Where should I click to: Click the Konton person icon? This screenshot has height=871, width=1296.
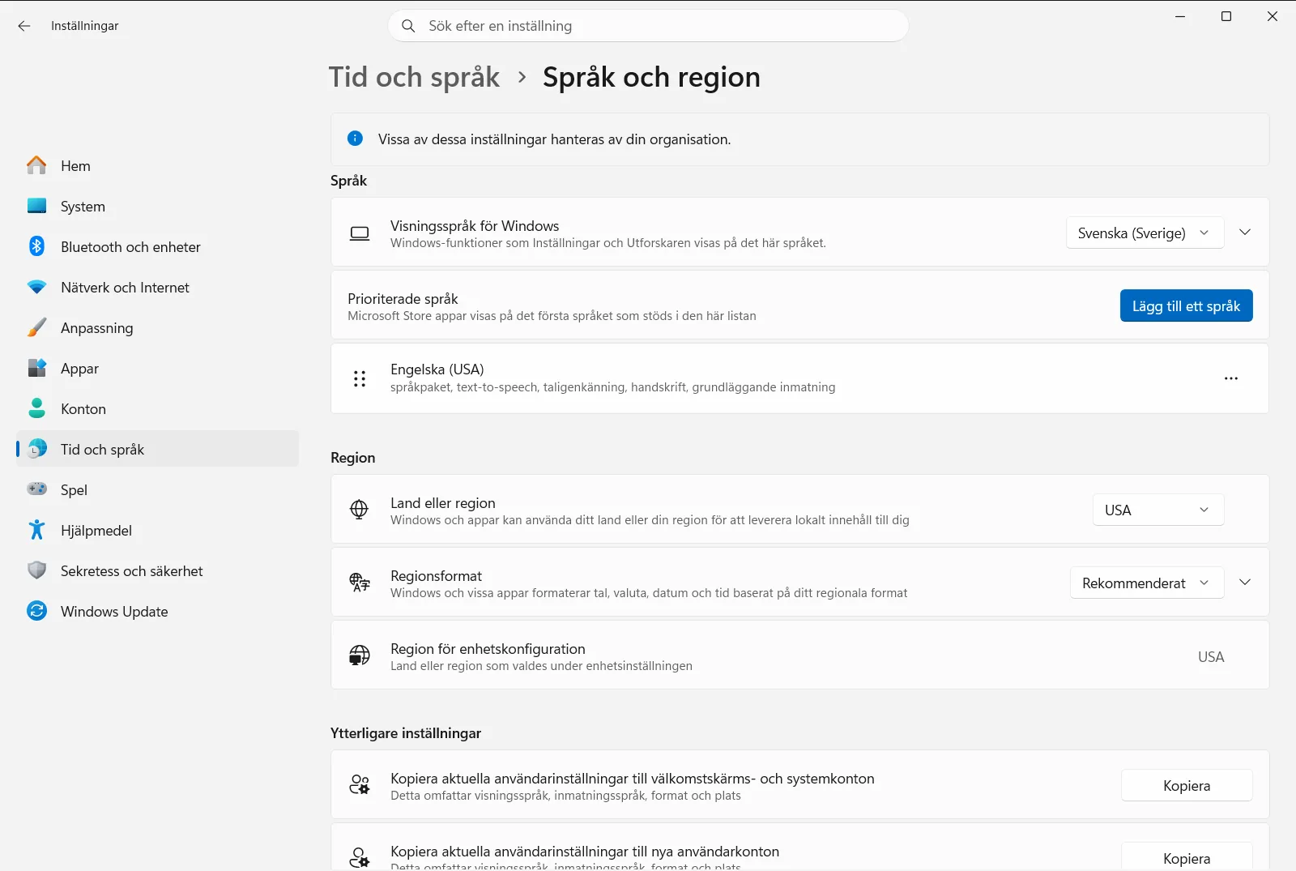(x=36, y=408)
